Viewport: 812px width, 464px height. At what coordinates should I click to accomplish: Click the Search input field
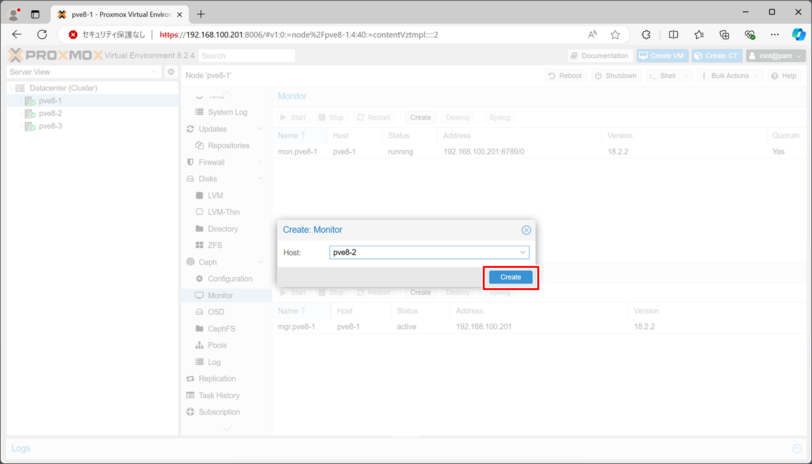click(x=246, y=56)
